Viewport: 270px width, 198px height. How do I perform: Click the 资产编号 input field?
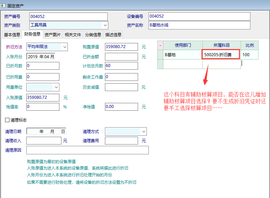[68, 16]
